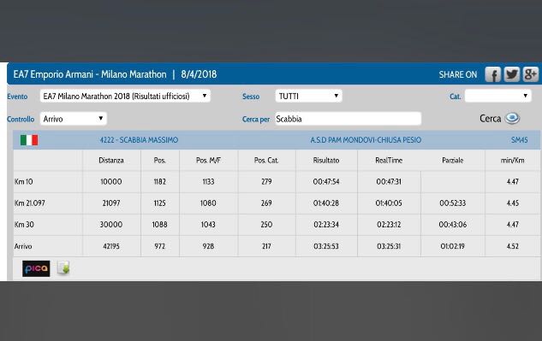The height and width of the screenshot is (341, 542).
Task: Click partial time 00:52:33
Action: tap(452, 203)
